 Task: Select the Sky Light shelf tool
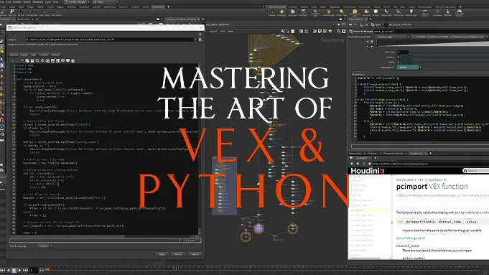[366, 12]
